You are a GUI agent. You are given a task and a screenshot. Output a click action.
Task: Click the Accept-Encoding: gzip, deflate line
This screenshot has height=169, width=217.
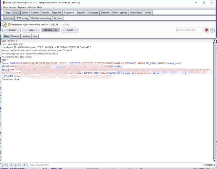17,57
